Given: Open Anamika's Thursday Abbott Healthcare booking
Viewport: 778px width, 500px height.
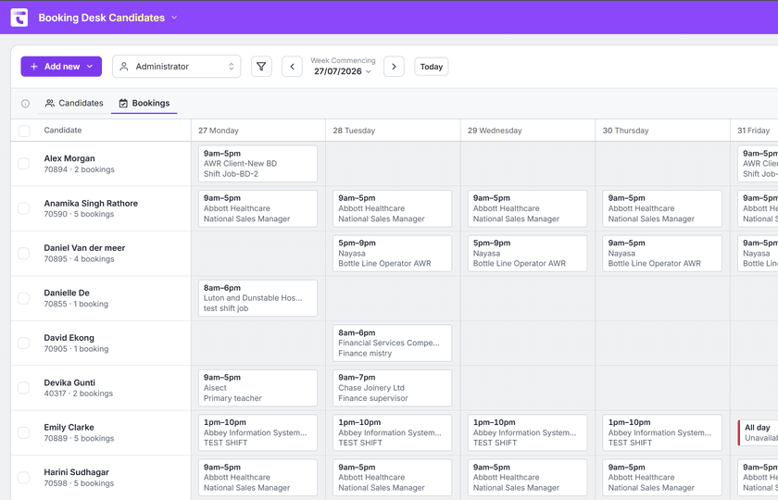Looking at the screenshot, I should click(662, 208).
